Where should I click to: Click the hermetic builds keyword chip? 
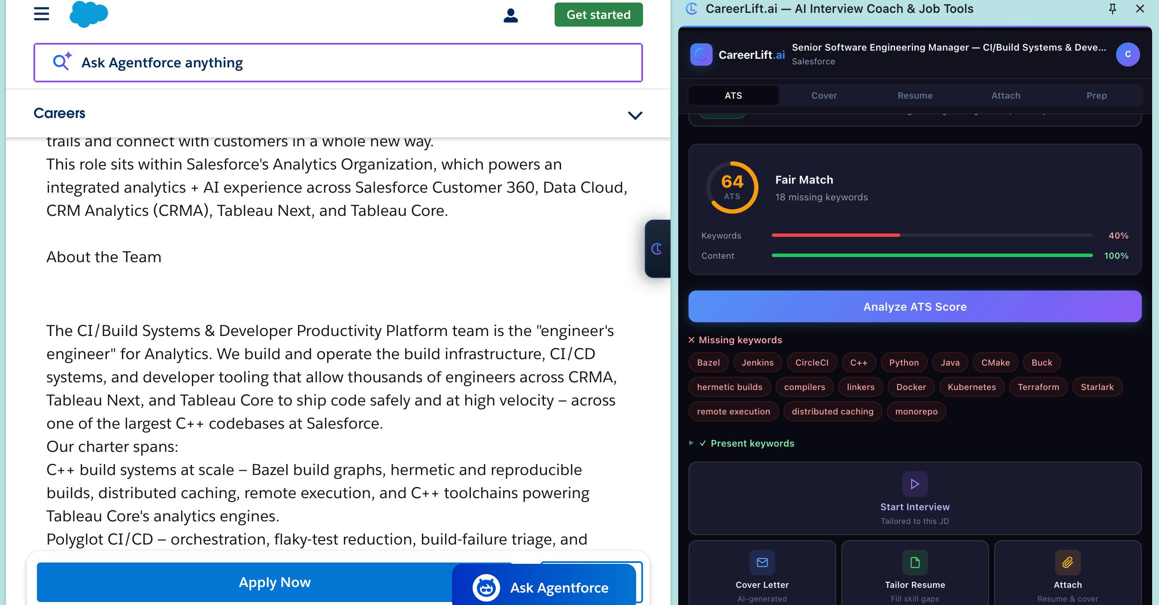coord(729,387)
